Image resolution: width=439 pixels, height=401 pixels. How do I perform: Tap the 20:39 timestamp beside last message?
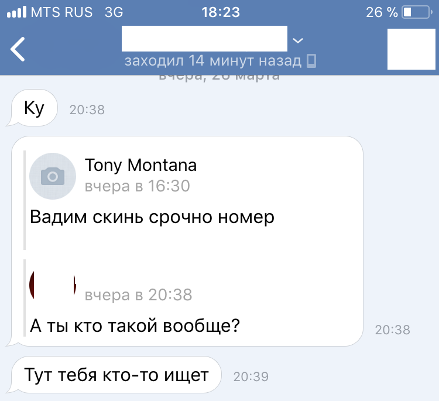(x=251, y=378)
